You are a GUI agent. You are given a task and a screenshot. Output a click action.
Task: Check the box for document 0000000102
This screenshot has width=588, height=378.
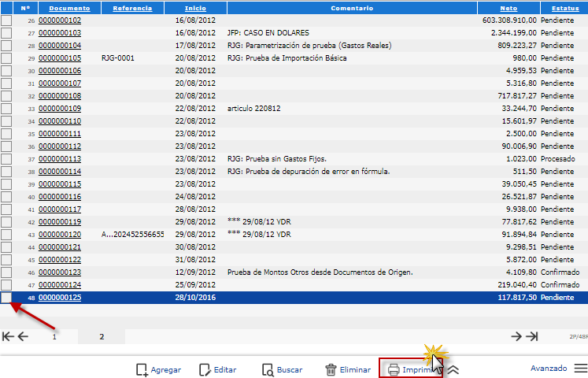coord(6,20)
